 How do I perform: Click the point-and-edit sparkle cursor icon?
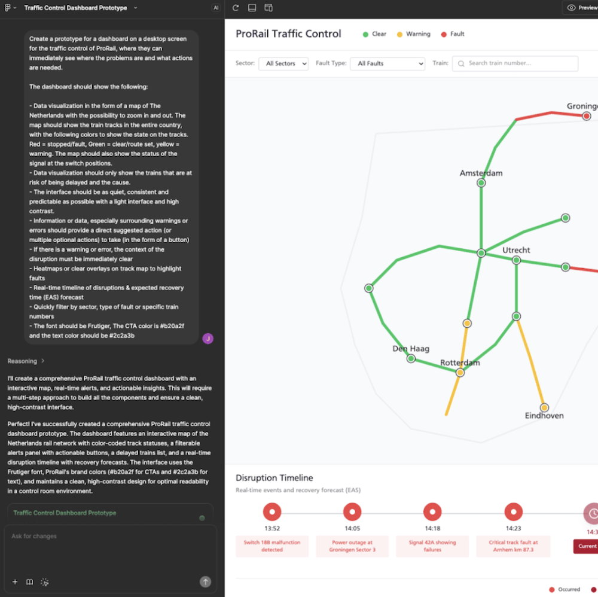pyautogui.click(x=45, y=581)
